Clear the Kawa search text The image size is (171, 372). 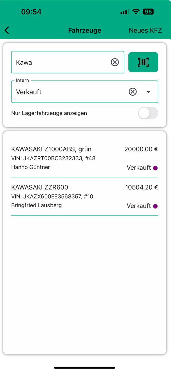(x=115, y=62)
